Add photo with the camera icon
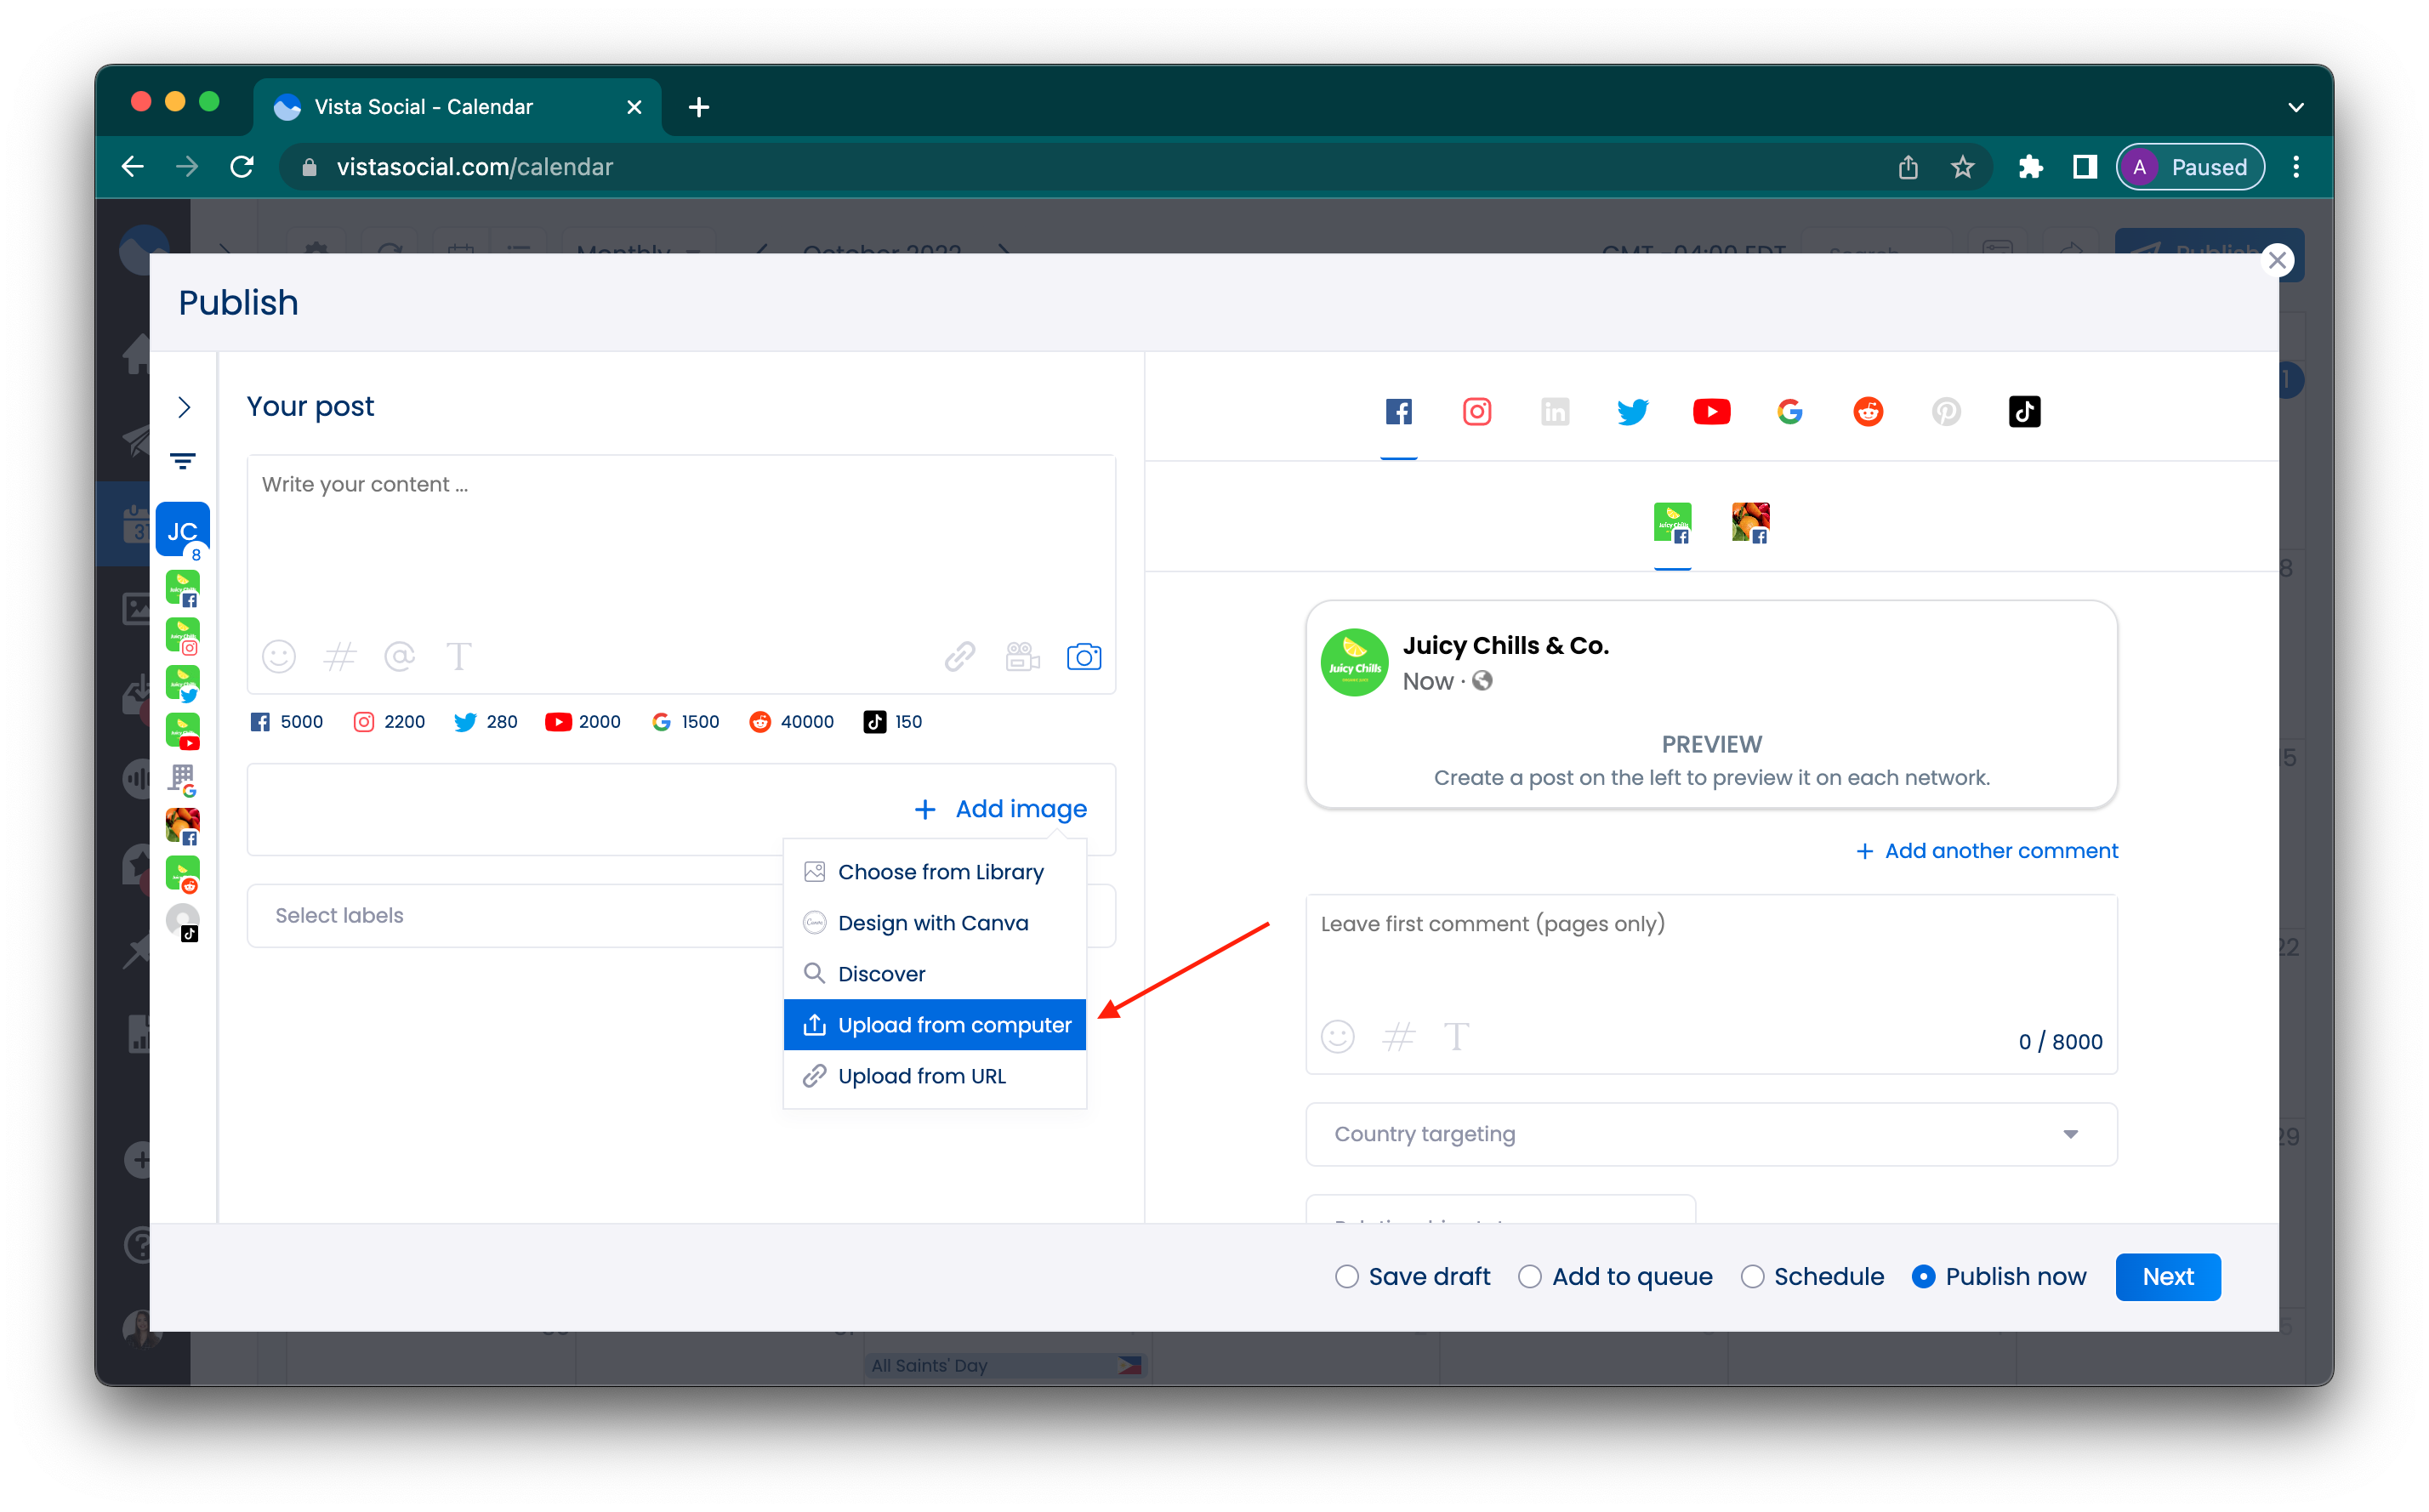Screen dimensions: 2429x1512 (1084, 657)
